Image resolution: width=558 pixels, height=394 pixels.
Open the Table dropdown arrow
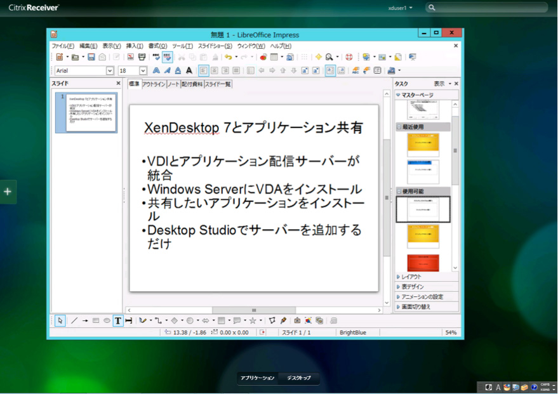coord(282,57)
